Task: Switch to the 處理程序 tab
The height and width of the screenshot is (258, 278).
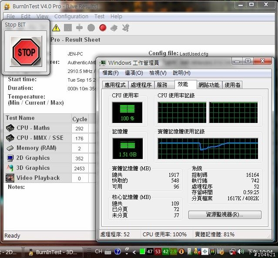Action: (x=141, y=85)
